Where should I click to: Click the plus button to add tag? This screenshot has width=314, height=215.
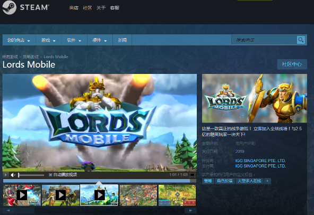[267, 181]
